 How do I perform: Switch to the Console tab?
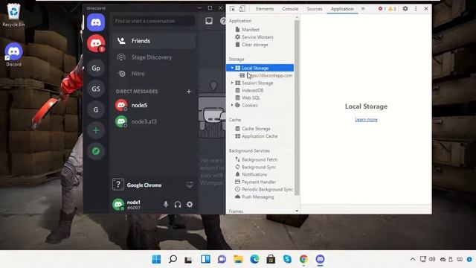290,9
